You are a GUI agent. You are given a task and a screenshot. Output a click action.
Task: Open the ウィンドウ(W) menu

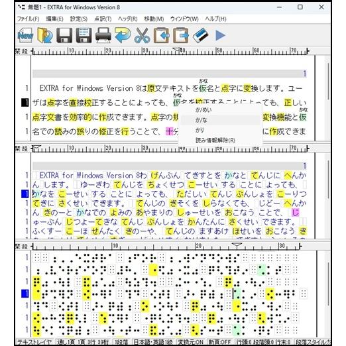click(184, 19)
